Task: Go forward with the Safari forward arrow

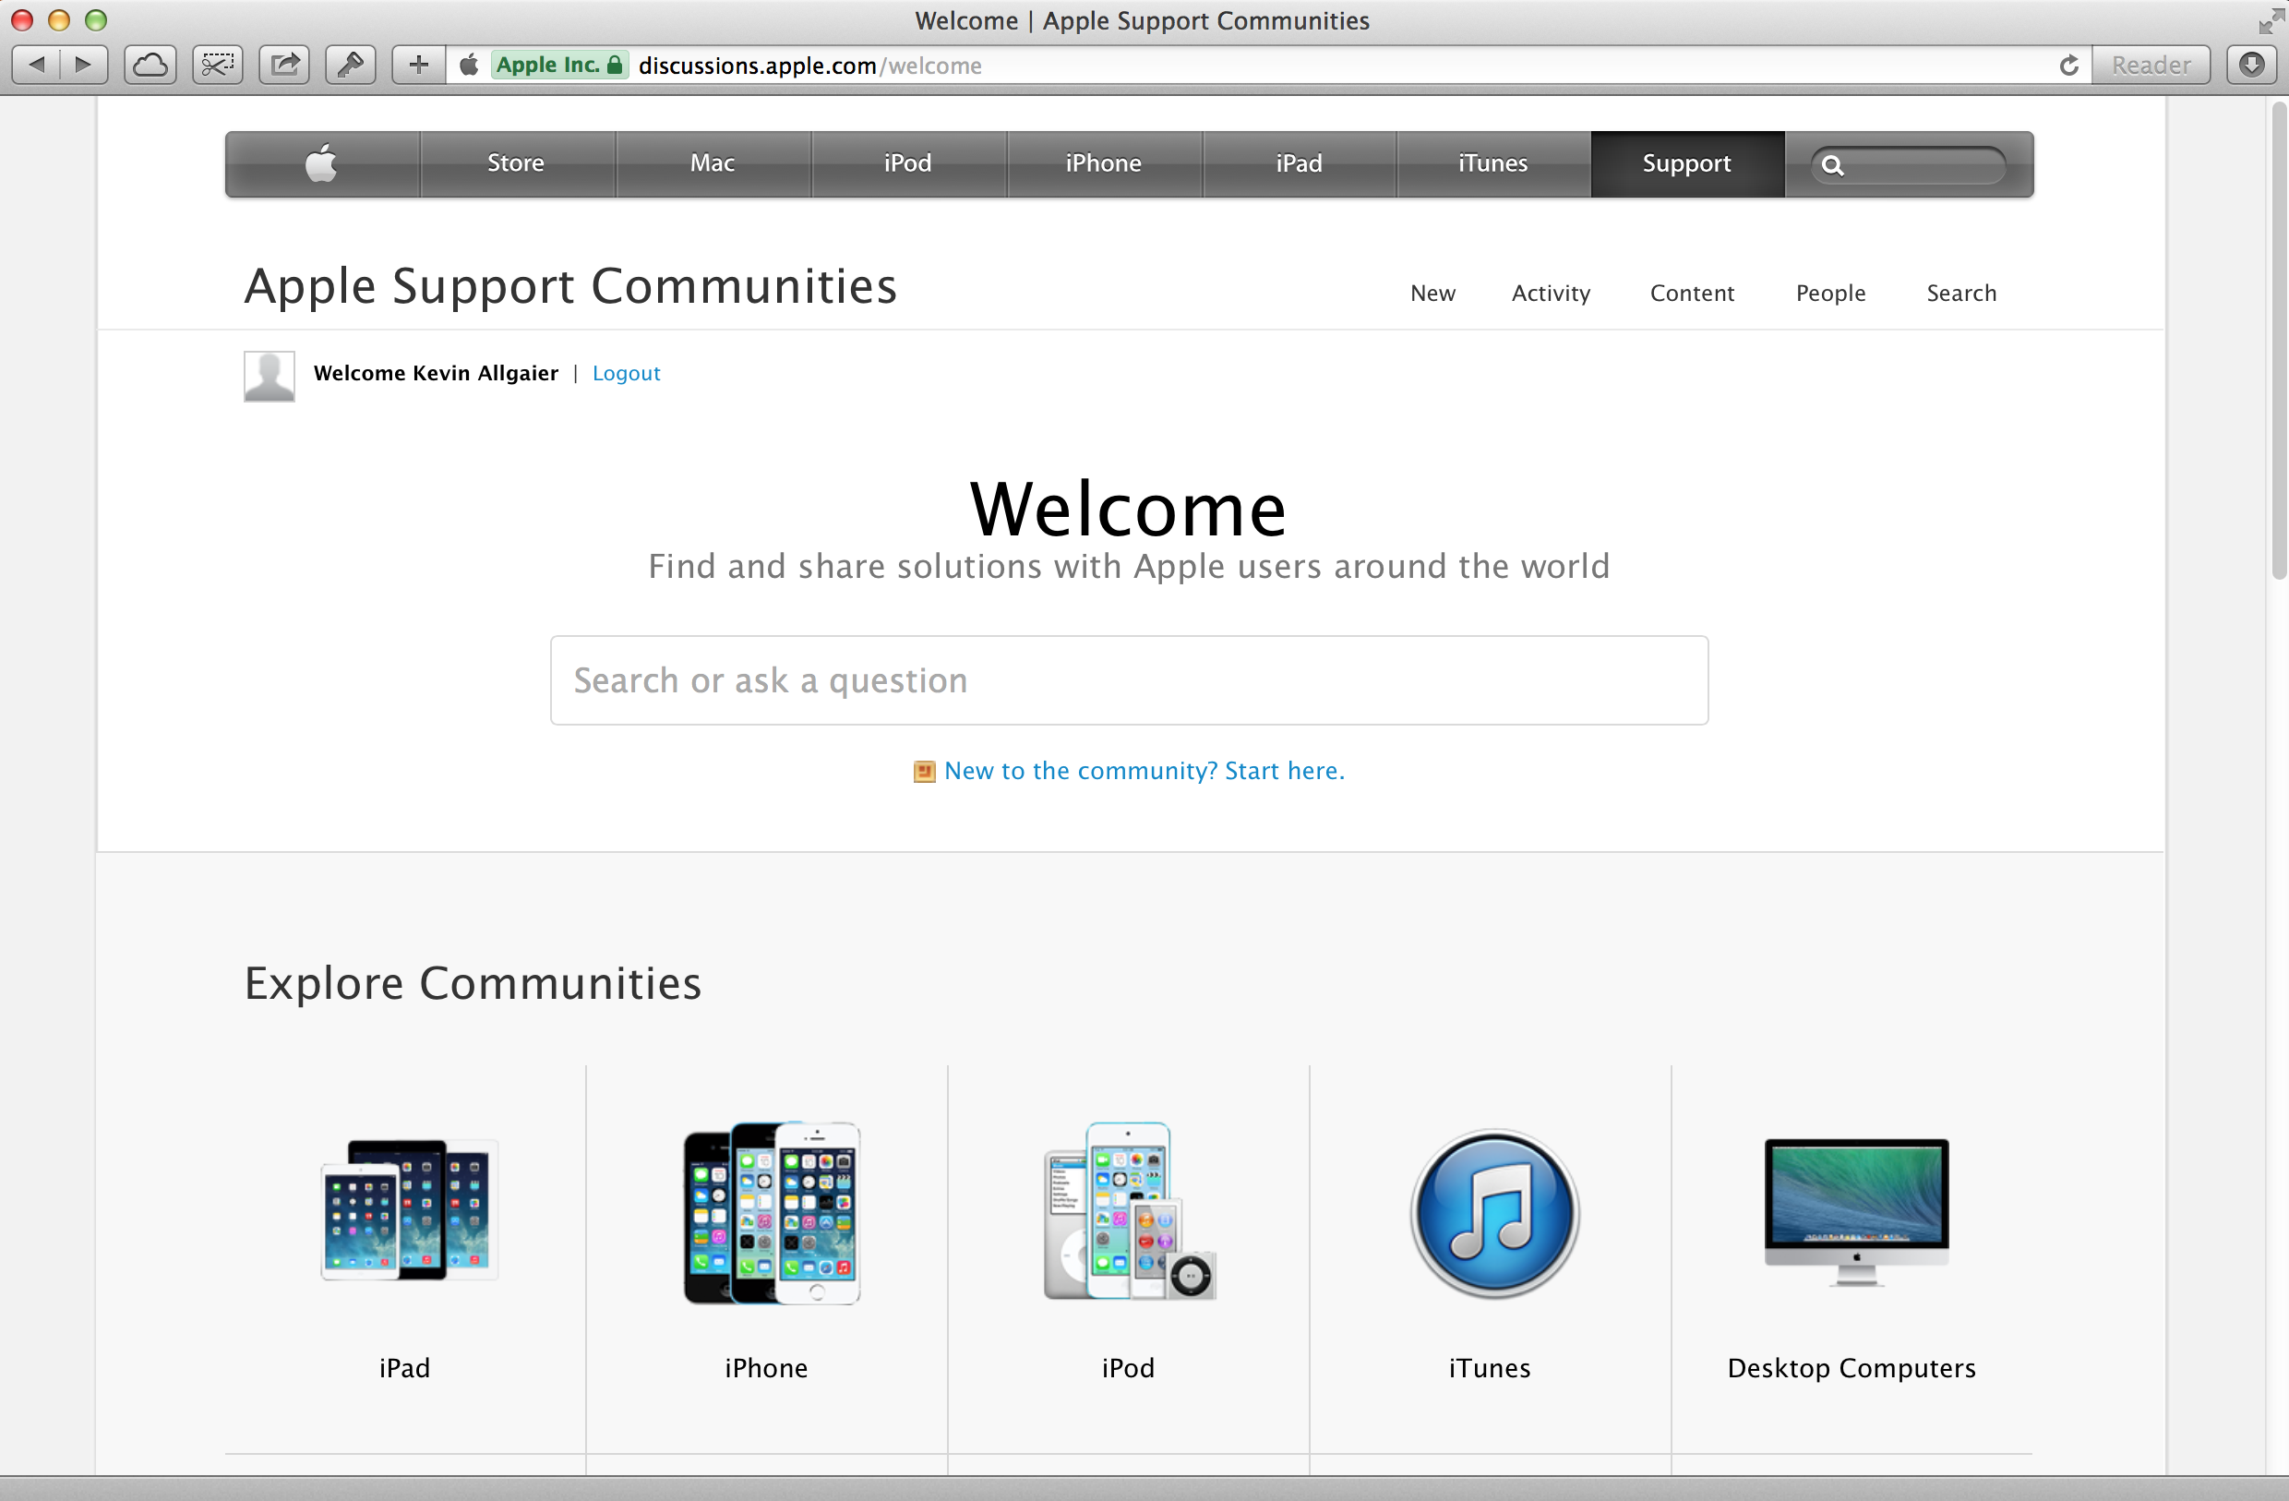Action: click(x=84, y=65)
